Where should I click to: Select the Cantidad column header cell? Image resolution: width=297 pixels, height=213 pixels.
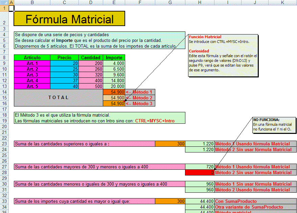point(90,57)
